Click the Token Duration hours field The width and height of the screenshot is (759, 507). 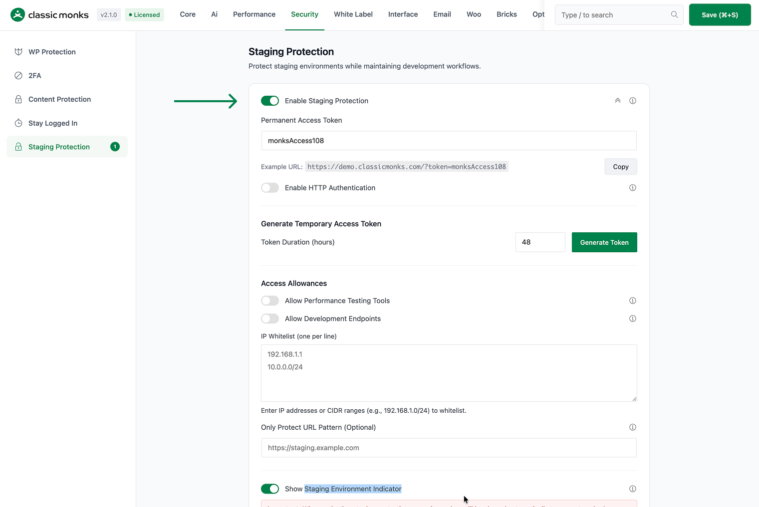click(540, 242)
